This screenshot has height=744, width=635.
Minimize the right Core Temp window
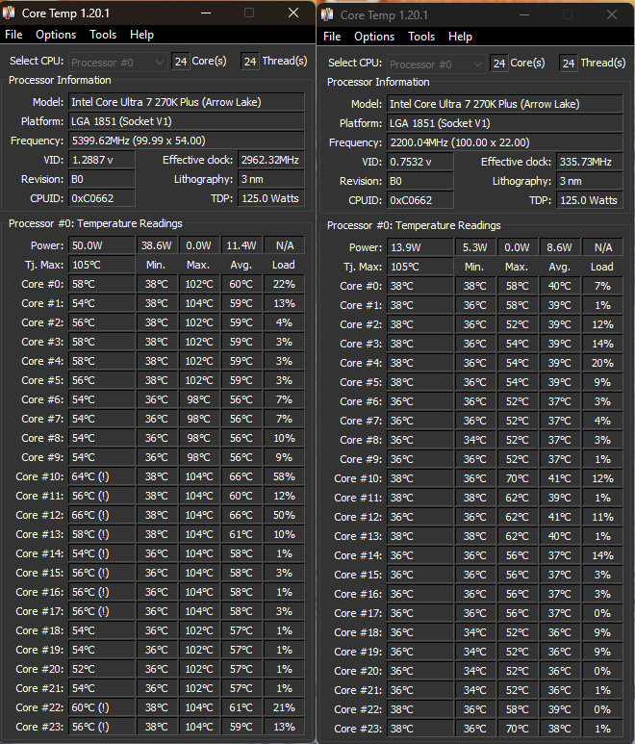524,14
